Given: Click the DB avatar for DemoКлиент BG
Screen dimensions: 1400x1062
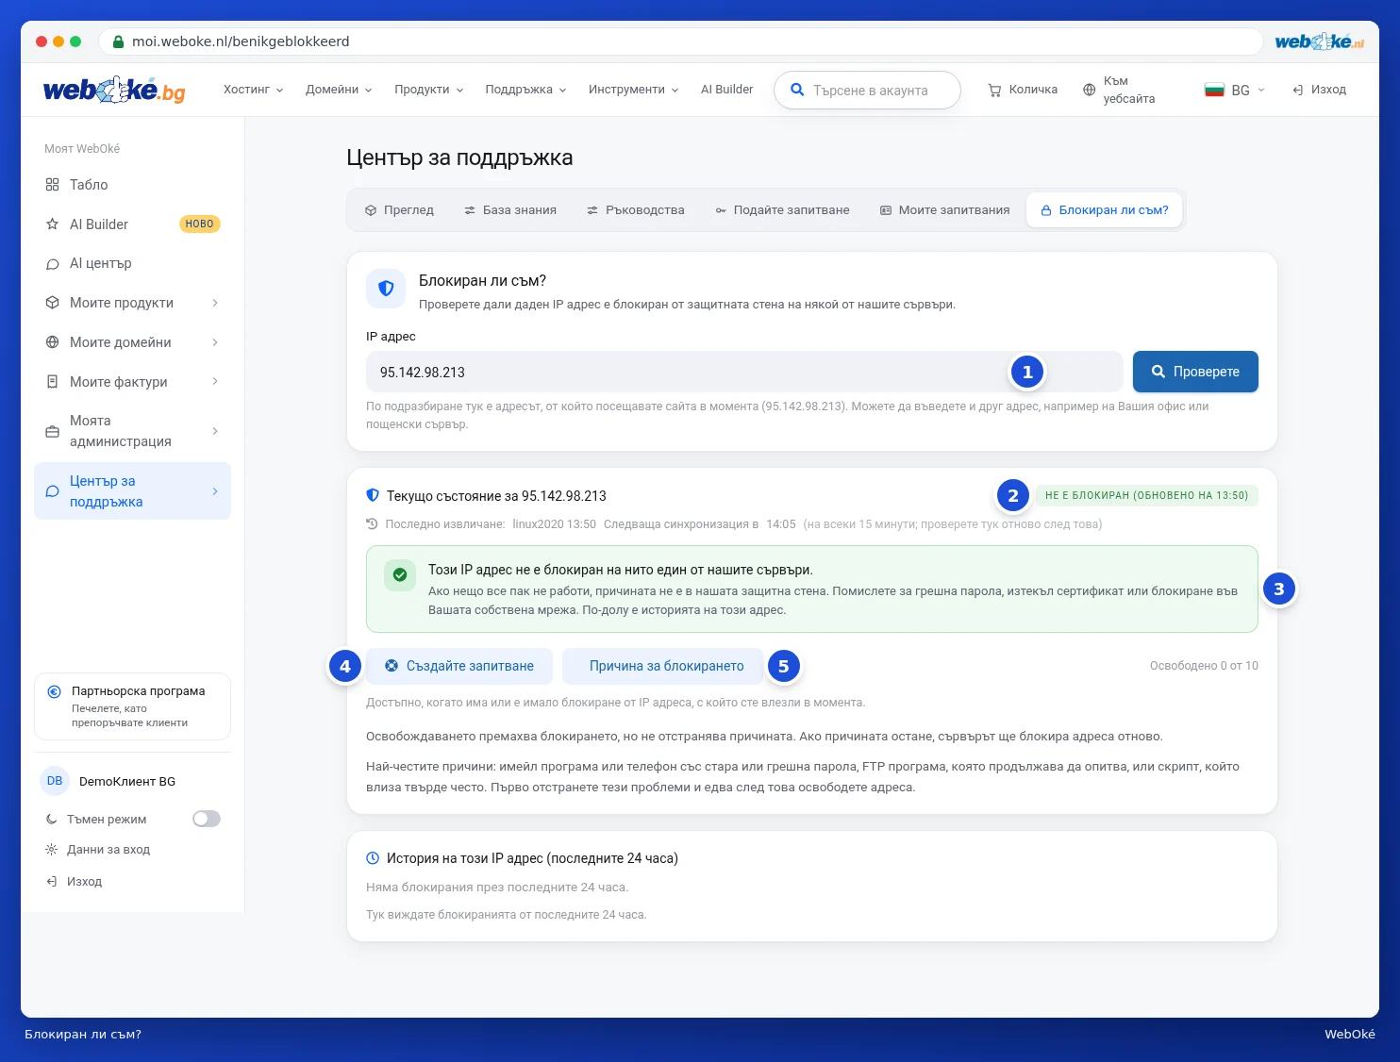Looking at the screenshot, I should [x=55, y=781].
